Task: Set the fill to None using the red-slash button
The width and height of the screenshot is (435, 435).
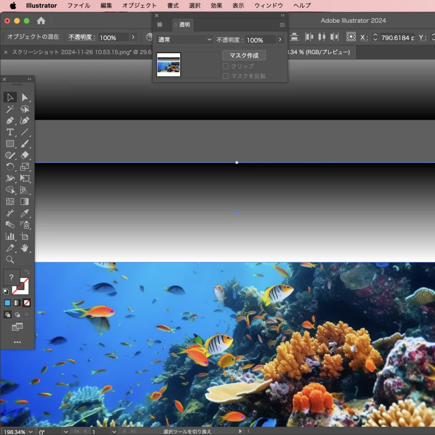Action: click(x=26, y=303)
